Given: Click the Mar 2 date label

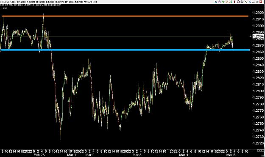Looking at the screenshot, I should click(x=90, y=155).
